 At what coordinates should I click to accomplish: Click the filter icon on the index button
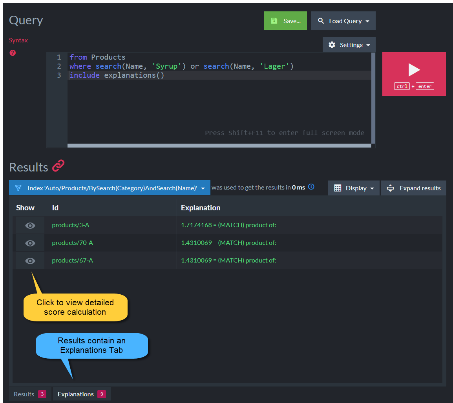click(18, 188)
